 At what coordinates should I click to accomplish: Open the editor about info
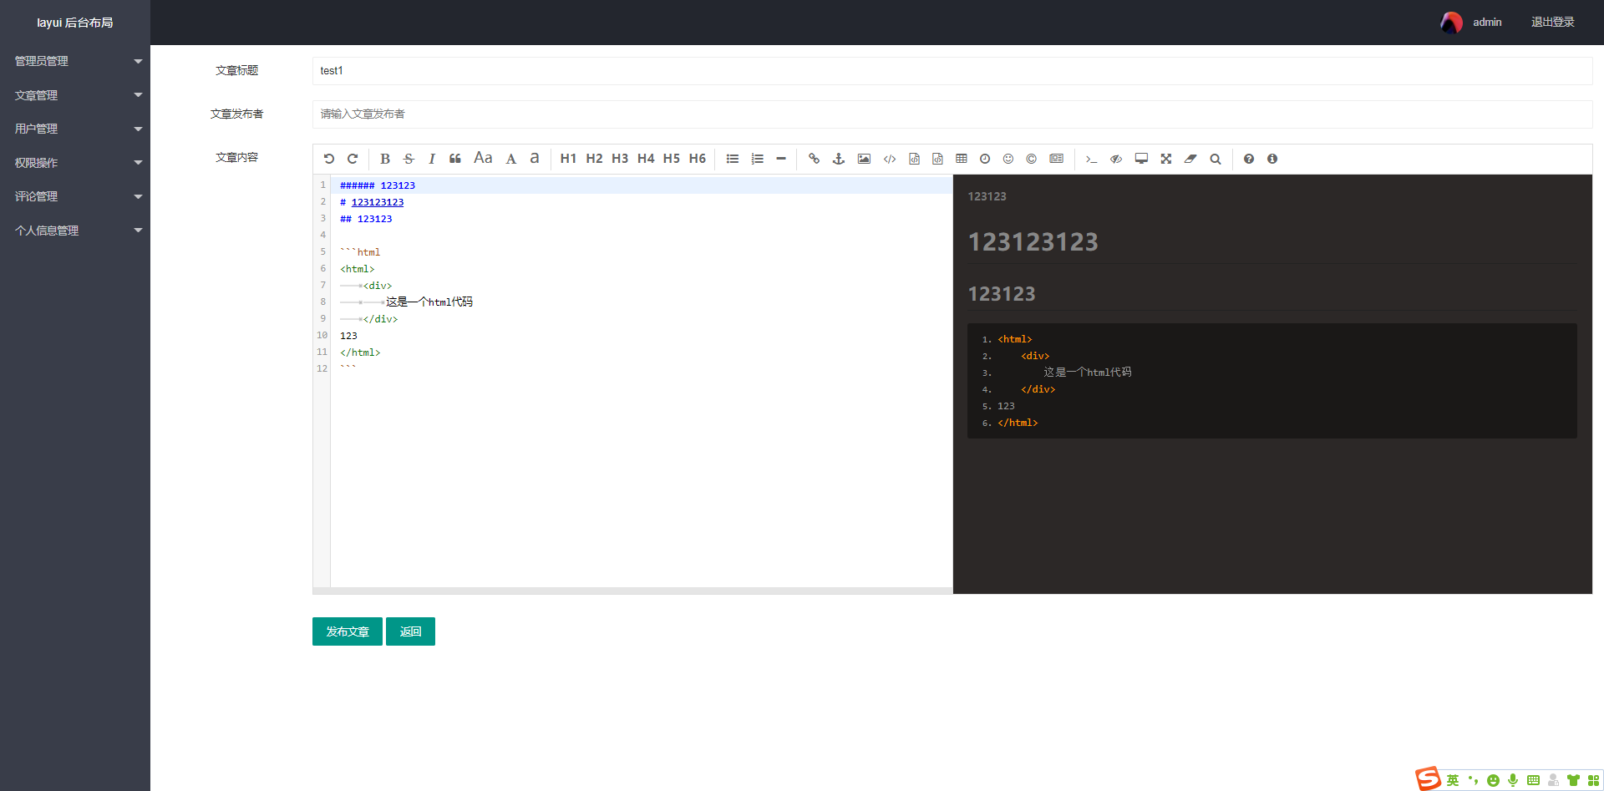[1272, 159]
